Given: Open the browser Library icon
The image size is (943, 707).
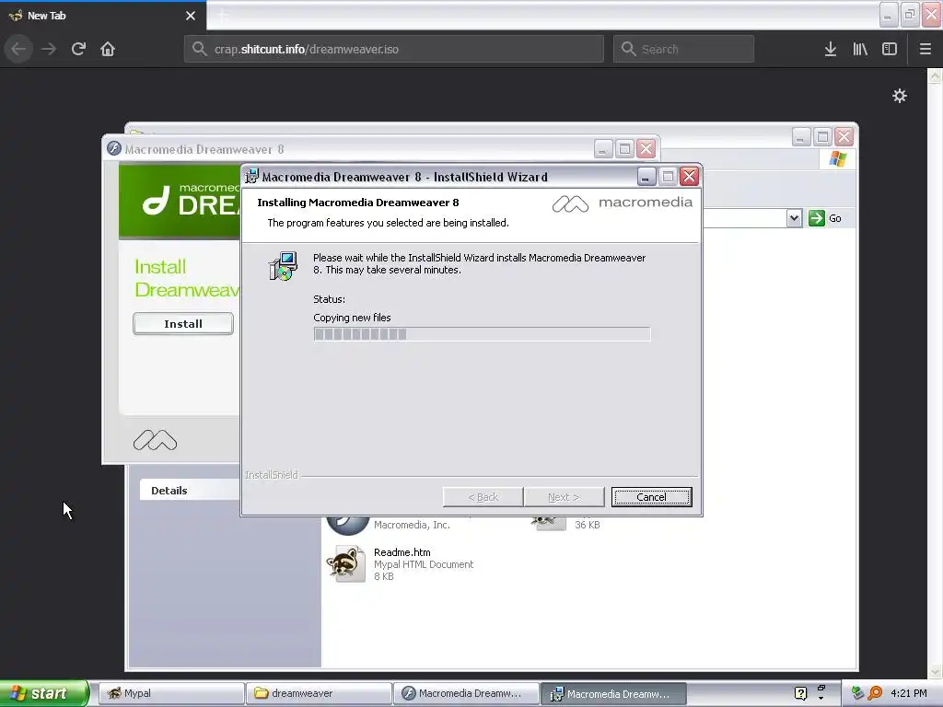Looking at the screenshot, I should [x=860, y=49].
